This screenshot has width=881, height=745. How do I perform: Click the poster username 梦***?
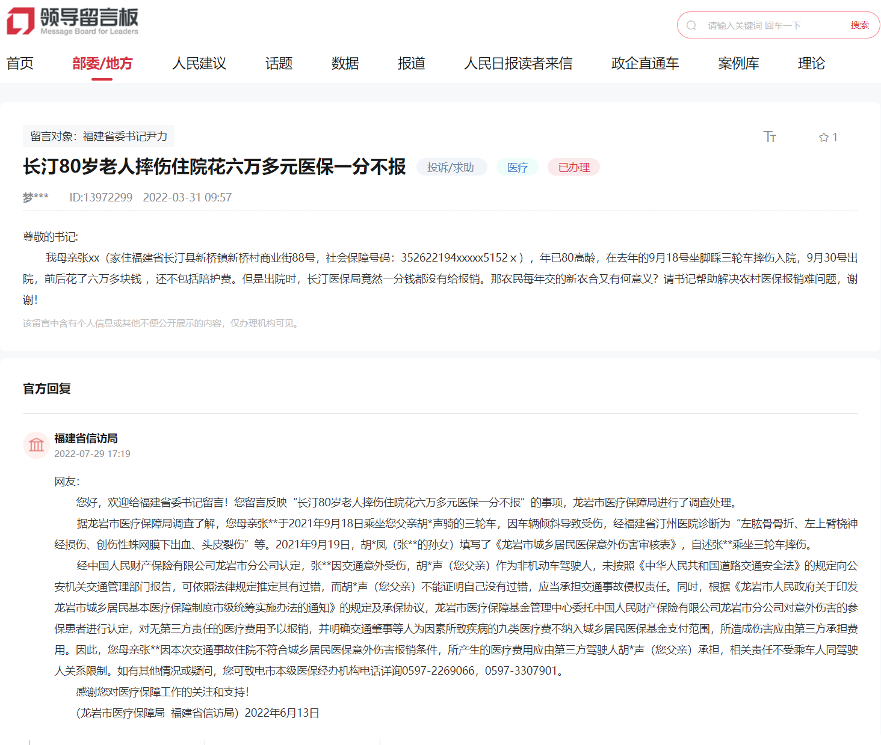pyautogui.click(x=36, y=197)
